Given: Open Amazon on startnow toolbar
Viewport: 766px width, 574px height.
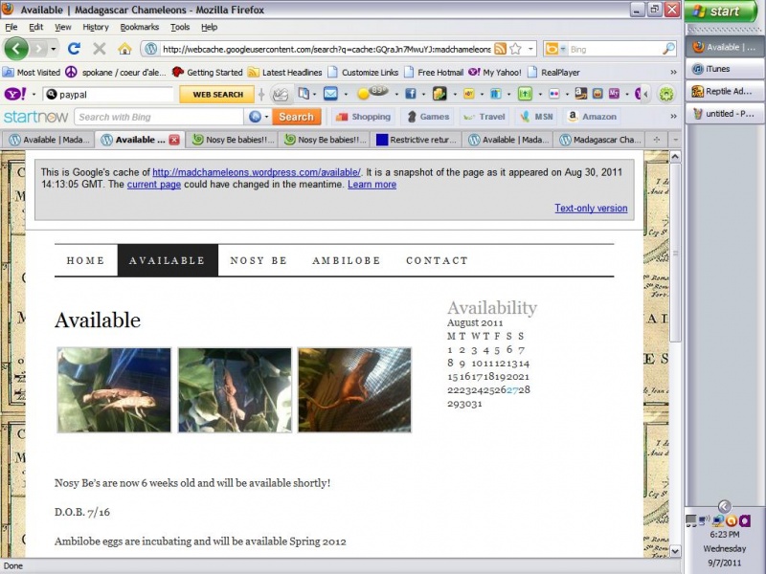Looking at the screenshot, I should point(592,117).
